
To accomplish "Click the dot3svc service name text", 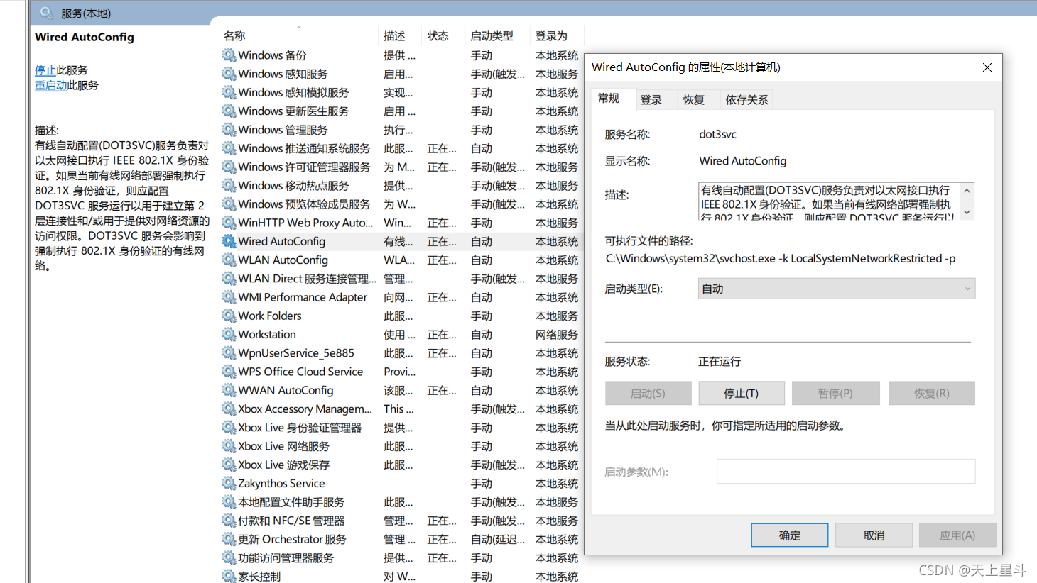I will pyautogui.click(x=717, y=134).
